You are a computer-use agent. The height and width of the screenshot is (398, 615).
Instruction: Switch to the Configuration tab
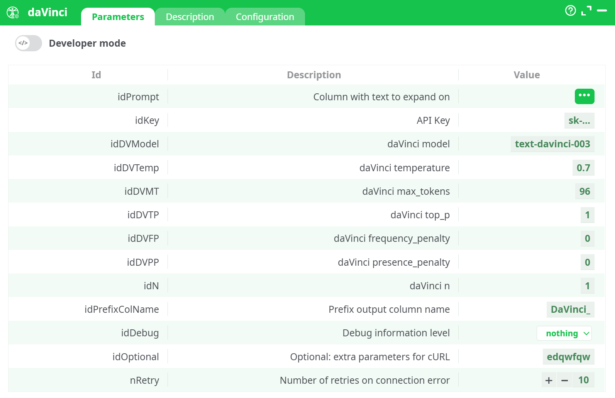coord(265,17)
